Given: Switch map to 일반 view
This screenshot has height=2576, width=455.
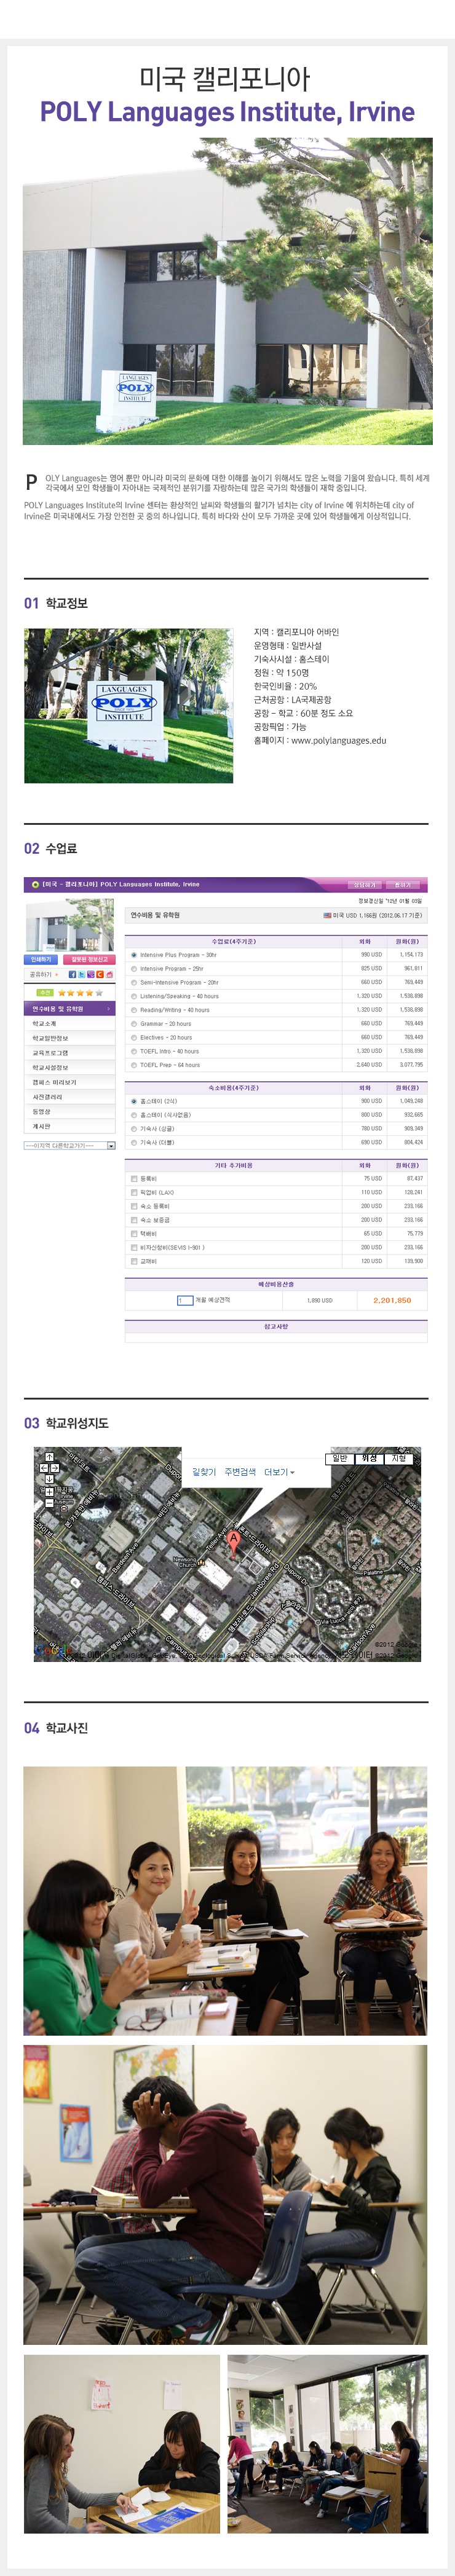Looking at the screenshot, I should (x=340, y=1459).
